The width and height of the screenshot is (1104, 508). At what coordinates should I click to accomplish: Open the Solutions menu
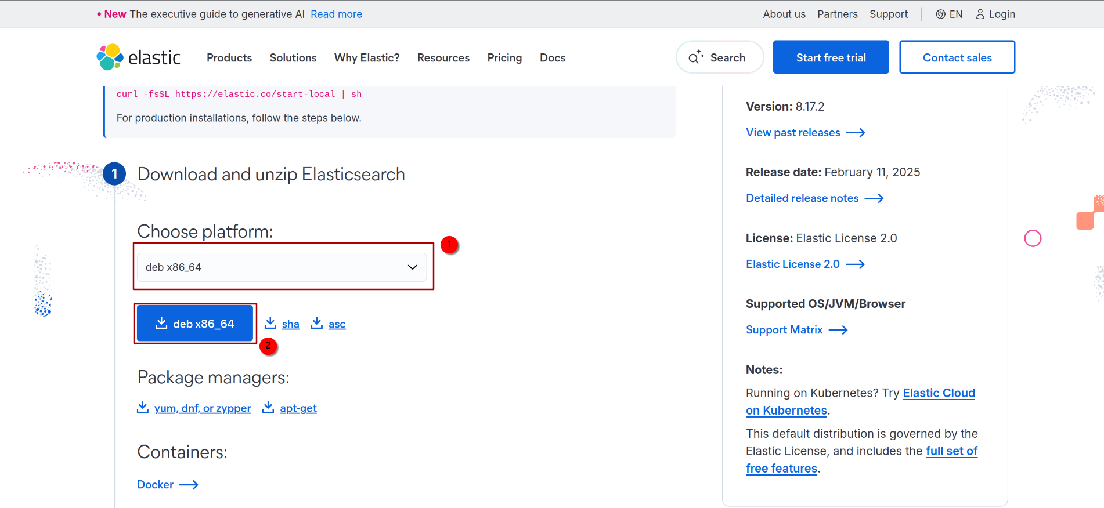[x=293, y=58]
